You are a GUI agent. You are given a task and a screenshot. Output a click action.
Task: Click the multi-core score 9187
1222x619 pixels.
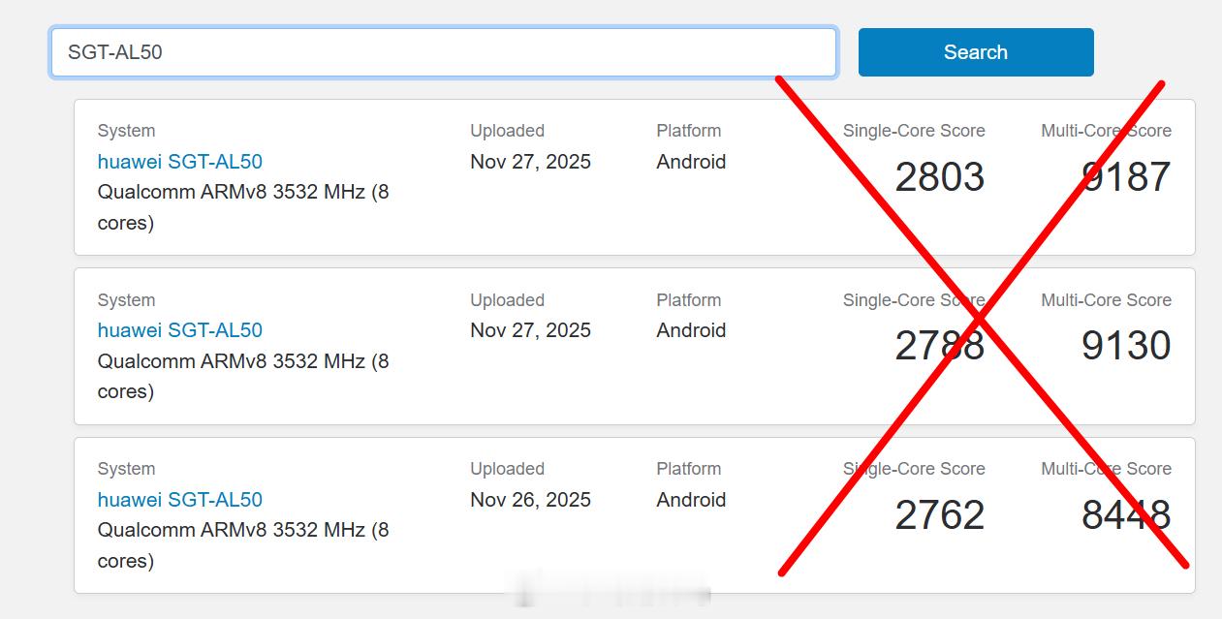tap(1126, 177)
